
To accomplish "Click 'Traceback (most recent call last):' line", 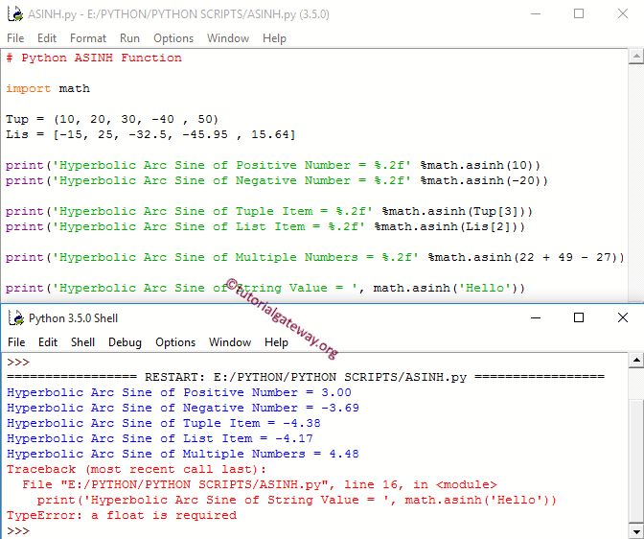I will pyautogui.click(x=136, y=469).
